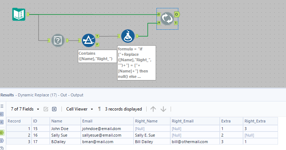Viewport: 286px width, 150px height.
Task: Deselect all fields X icon in Results
Action: click(x=54, y=109)
